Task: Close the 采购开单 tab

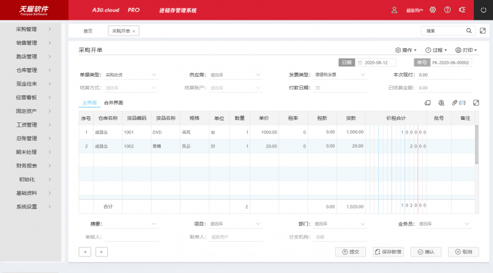Action: [x=134, y=31]
